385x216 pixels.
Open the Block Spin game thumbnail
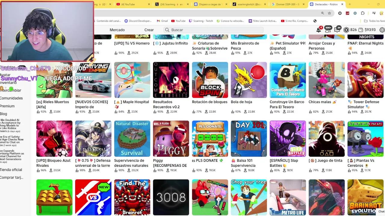pos(210,80)
